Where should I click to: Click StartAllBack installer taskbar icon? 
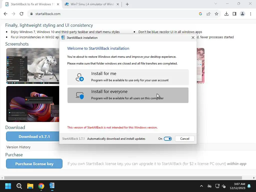(52, 186)
